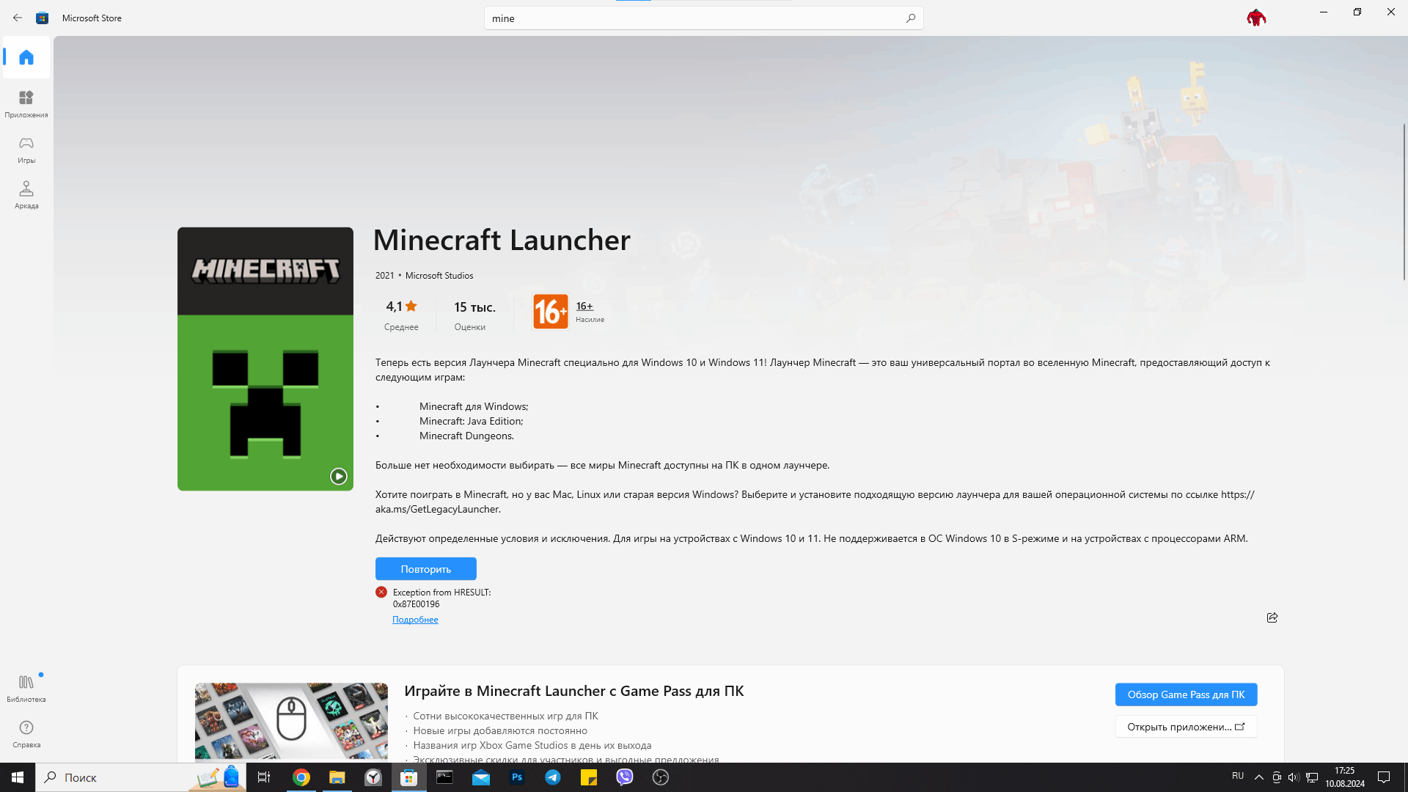
Task: Open the Справка help section
Action: point(26,733)
